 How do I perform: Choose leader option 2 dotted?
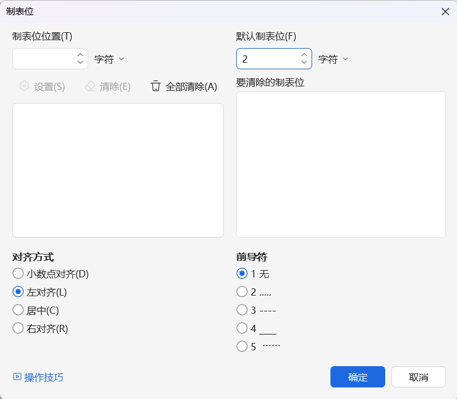tap(242, 292)
